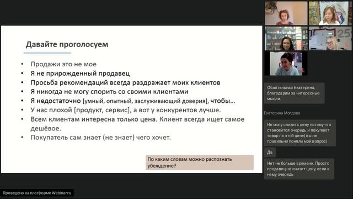Viewport: 353px width, 199px height.
Task: Select video thumbnail with pharmacy shelves background
Action: (x=286, y=38)
